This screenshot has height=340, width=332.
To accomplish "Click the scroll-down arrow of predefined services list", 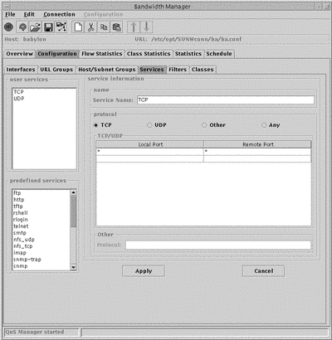I will (x=73, y=267).
